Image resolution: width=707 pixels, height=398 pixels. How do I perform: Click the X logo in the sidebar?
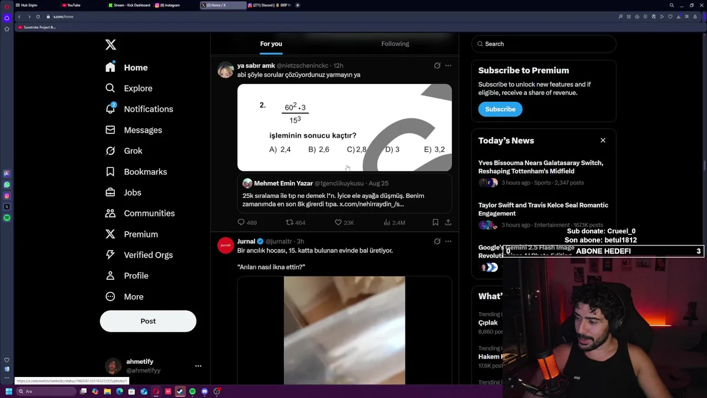pos(110,45)
